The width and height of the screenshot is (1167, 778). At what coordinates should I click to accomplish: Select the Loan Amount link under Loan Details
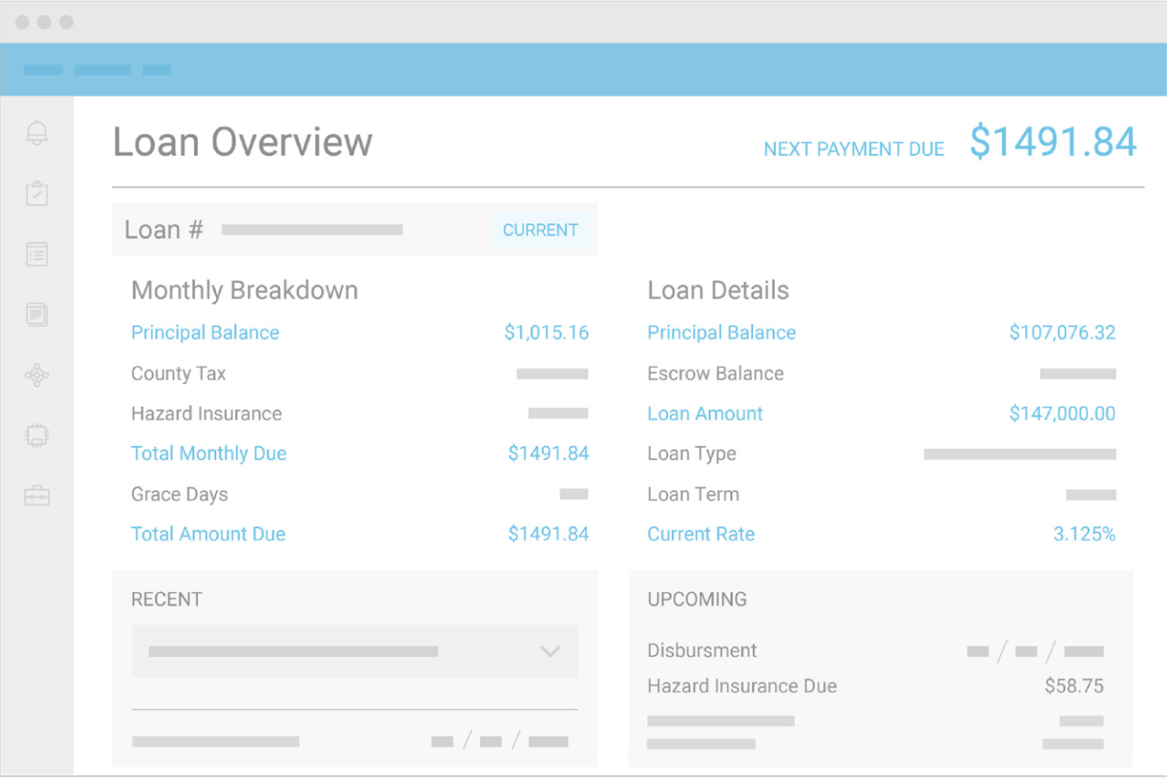coord(705,413)
